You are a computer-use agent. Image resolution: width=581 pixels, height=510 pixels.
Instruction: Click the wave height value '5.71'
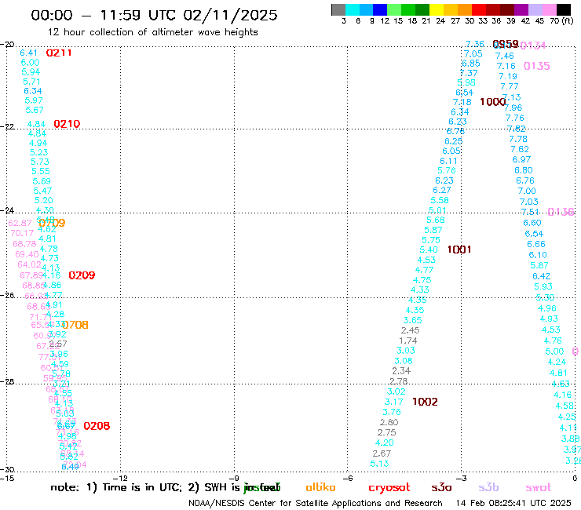(x=31, y=82)
